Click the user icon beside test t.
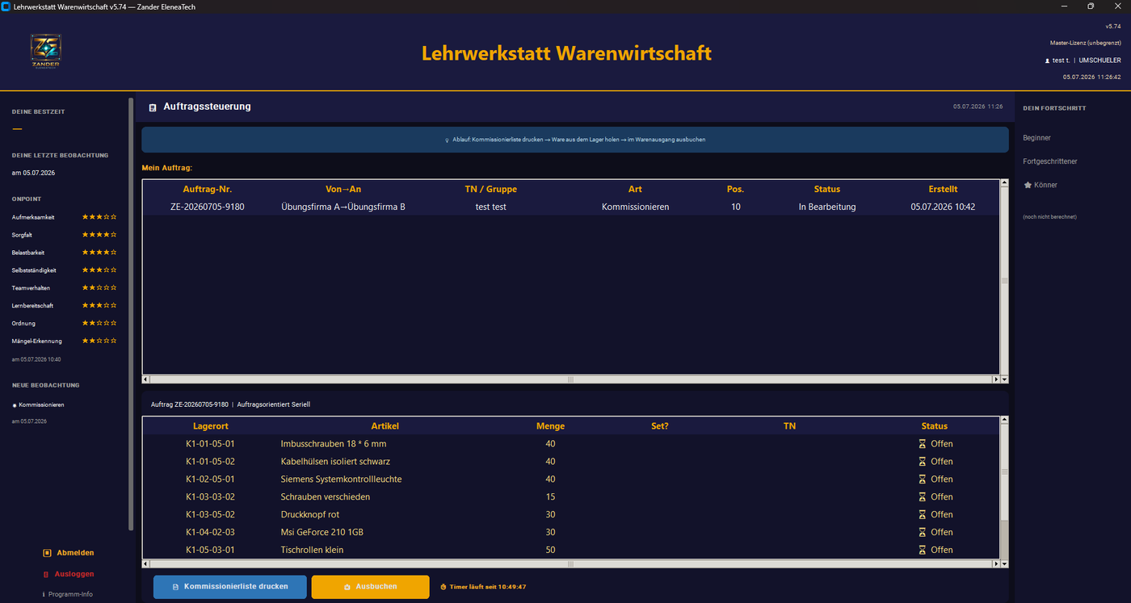This screenshot has height=603, width=1131. [1048, 61]
